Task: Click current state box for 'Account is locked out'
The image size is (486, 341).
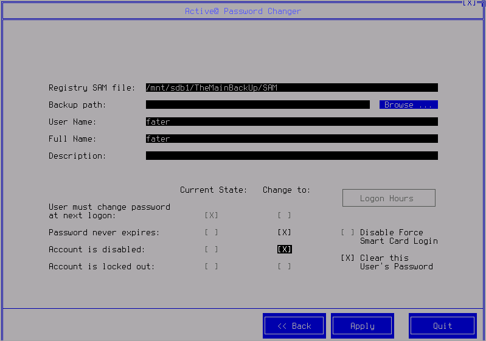Action: 211,266
